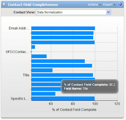Select the Specific L... bottom bar
The image size is (126, 120).
[63, 98]
